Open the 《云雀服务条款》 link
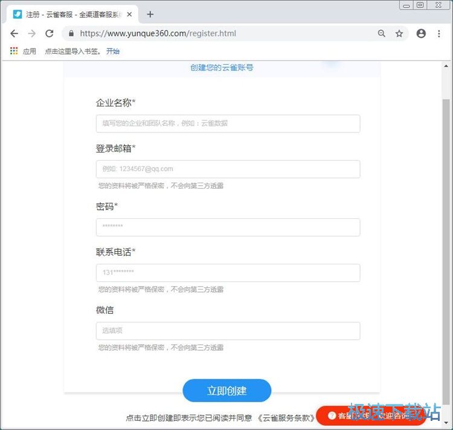The image size is (453, 430). point(286,417)
